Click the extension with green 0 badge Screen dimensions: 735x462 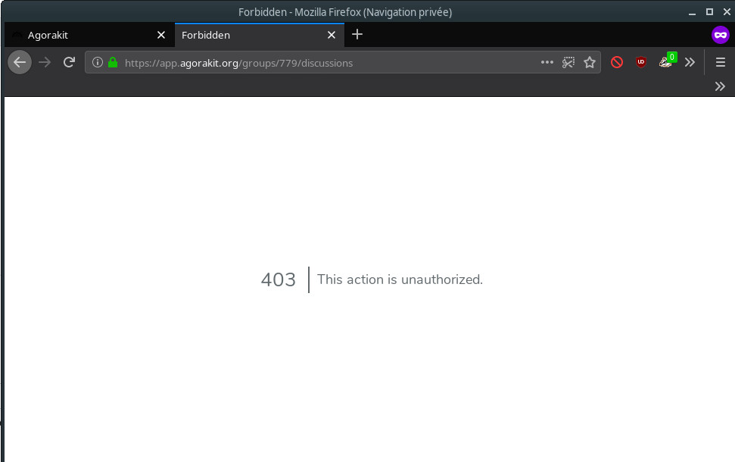pyautogui.click(x=666, y=62)
